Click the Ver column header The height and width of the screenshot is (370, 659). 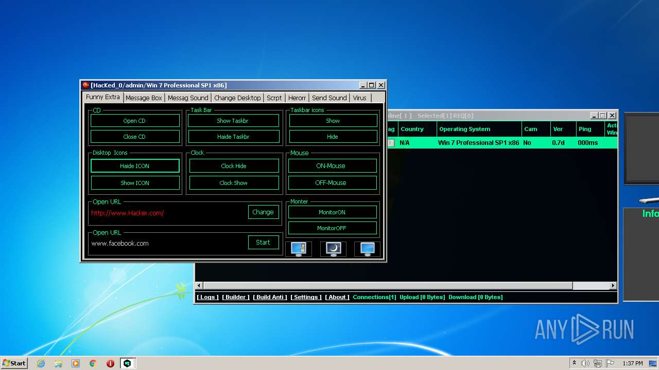click(563, 129)
